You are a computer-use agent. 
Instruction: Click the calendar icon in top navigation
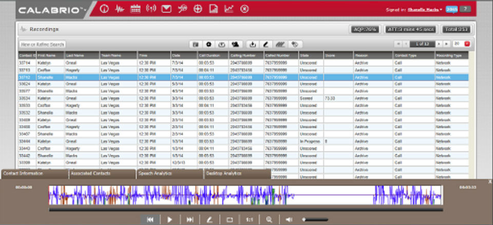(x=135, y=9)
